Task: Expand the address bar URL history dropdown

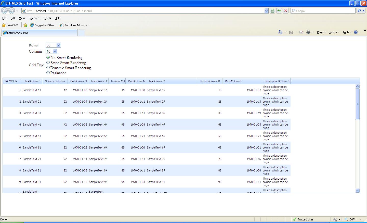Action: coord(266,11)
